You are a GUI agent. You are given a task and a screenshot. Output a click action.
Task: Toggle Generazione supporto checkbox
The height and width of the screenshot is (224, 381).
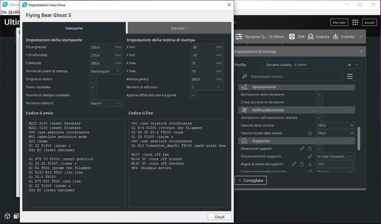tap(320, 149)
